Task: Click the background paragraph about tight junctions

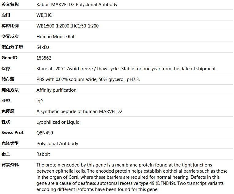Action: pyautogui.click(x=132, y=177)
